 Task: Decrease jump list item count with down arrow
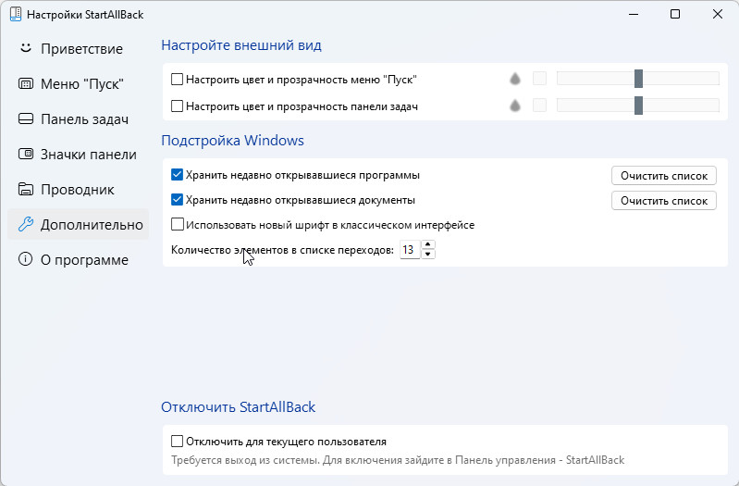(427, 254)
